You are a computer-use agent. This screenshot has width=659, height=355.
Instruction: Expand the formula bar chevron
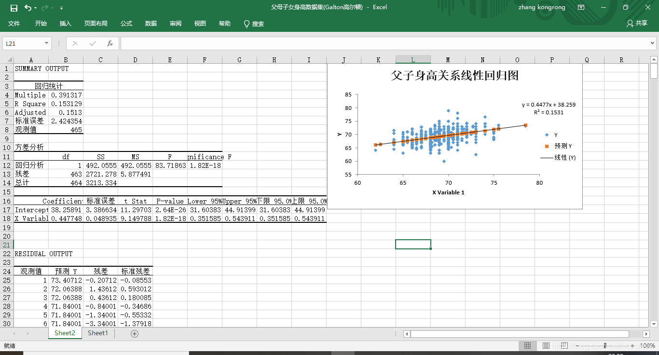click(x=652, y=43)
